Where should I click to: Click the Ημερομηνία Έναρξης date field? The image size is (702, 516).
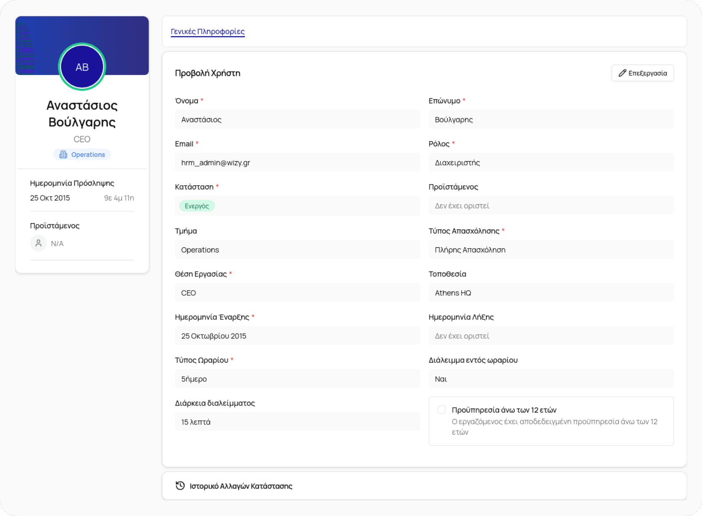pos(297,336)
